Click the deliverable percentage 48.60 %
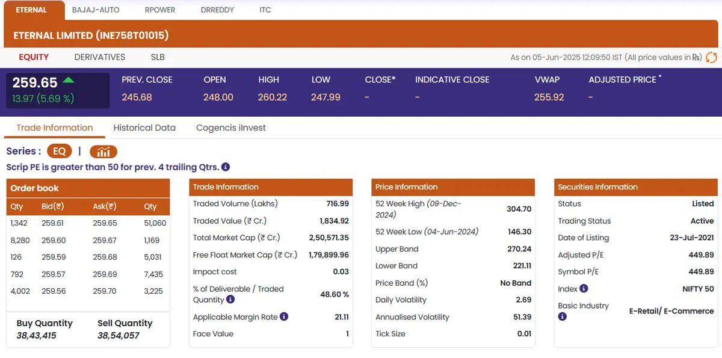The width and height of the screenshot is (722, 358). click(x=335, y=294)
